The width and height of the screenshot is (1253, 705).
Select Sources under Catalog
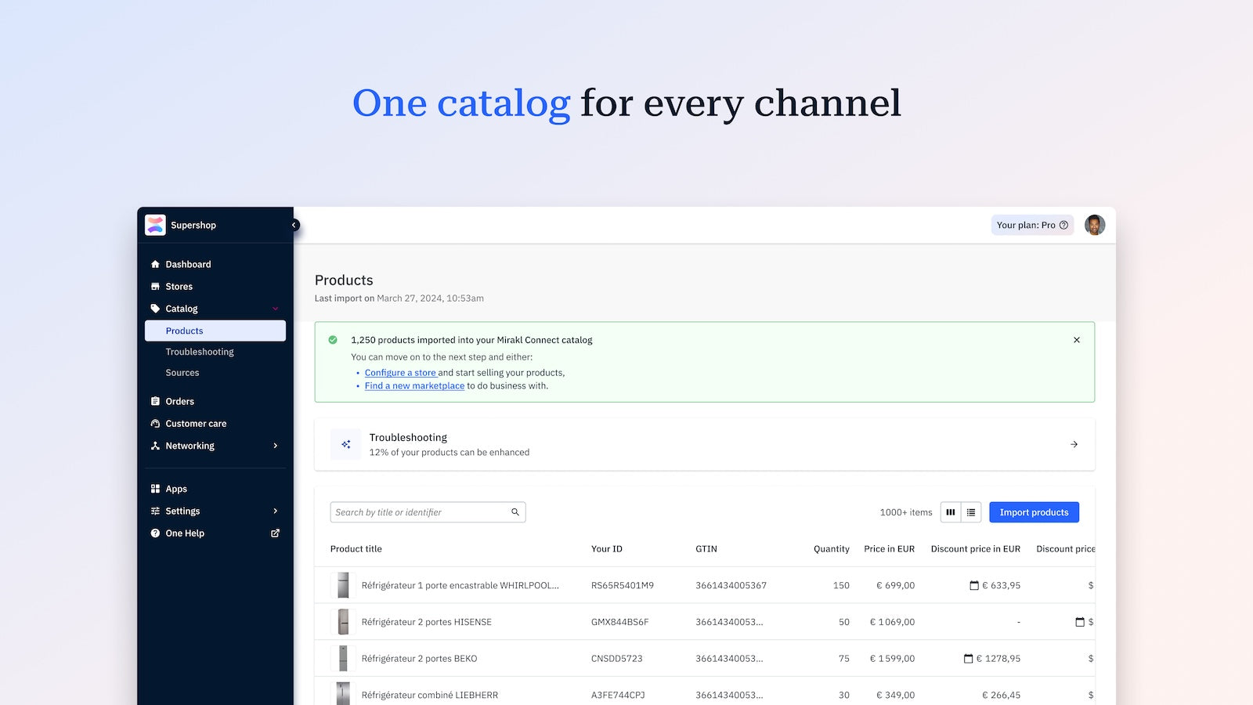tap(182, 372)
